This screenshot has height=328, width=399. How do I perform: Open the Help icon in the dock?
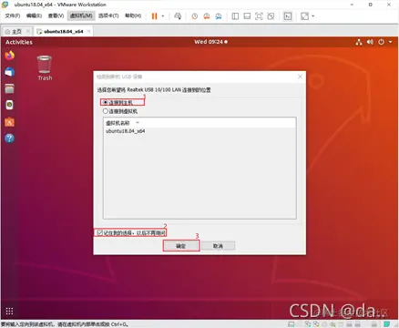pos(10,138)
